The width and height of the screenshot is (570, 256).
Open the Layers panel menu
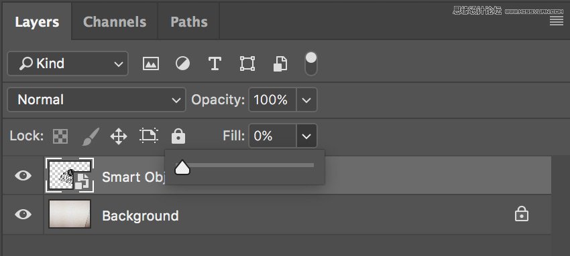(556, 22)
